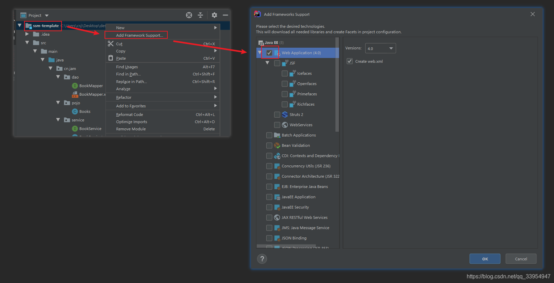Select the JMS: Java Message Service label
The height and width of the screenshot is (283, 554).
click(x=306, y=228)
